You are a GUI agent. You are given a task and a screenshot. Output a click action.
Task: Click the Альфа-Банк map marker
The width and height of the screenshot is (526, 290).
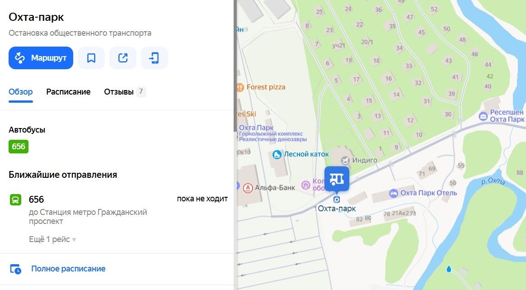(x=248, y=188)
